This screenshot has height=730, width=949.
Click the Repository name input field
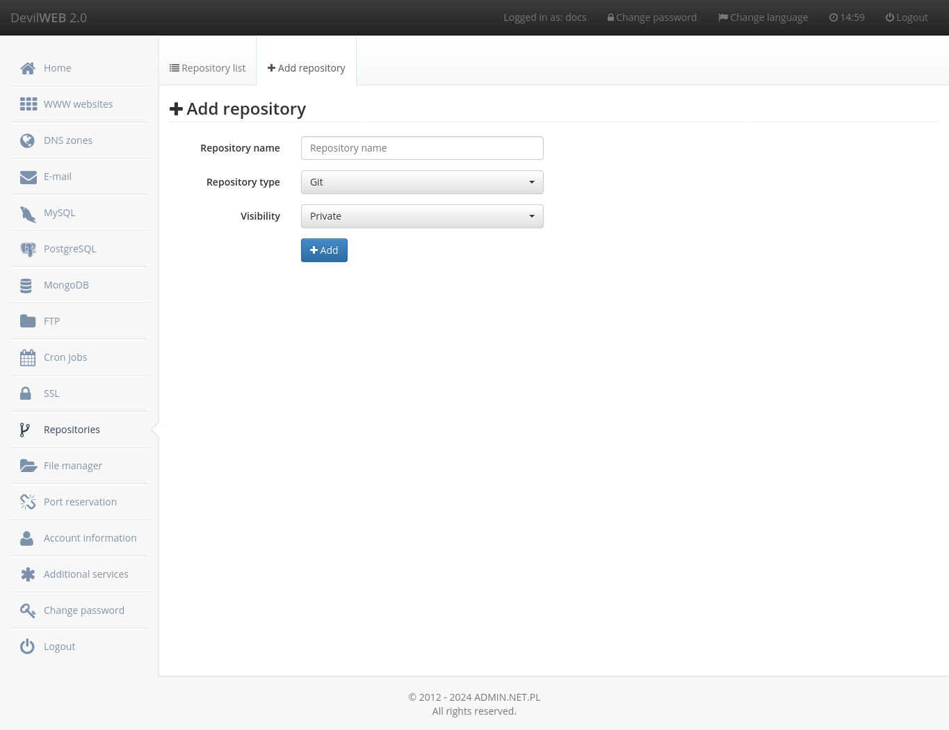422,147
